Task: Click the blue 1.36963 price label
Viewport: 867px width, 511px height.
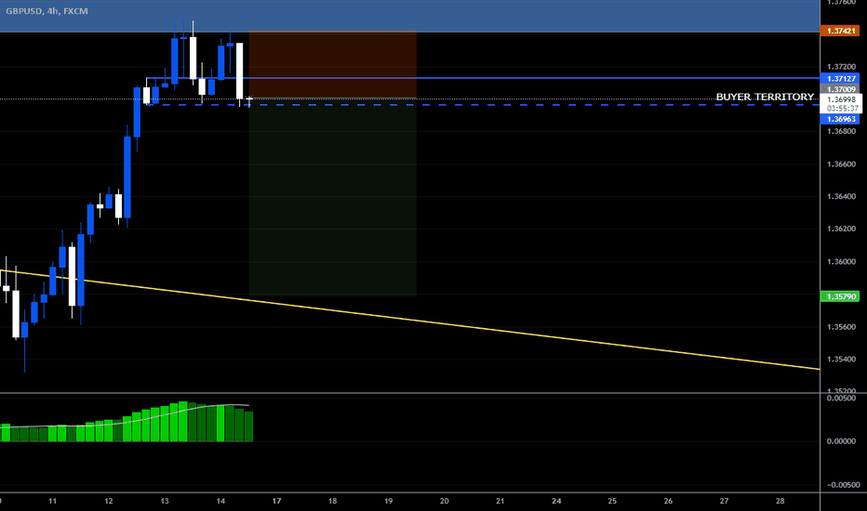Action: click(840, 119)
